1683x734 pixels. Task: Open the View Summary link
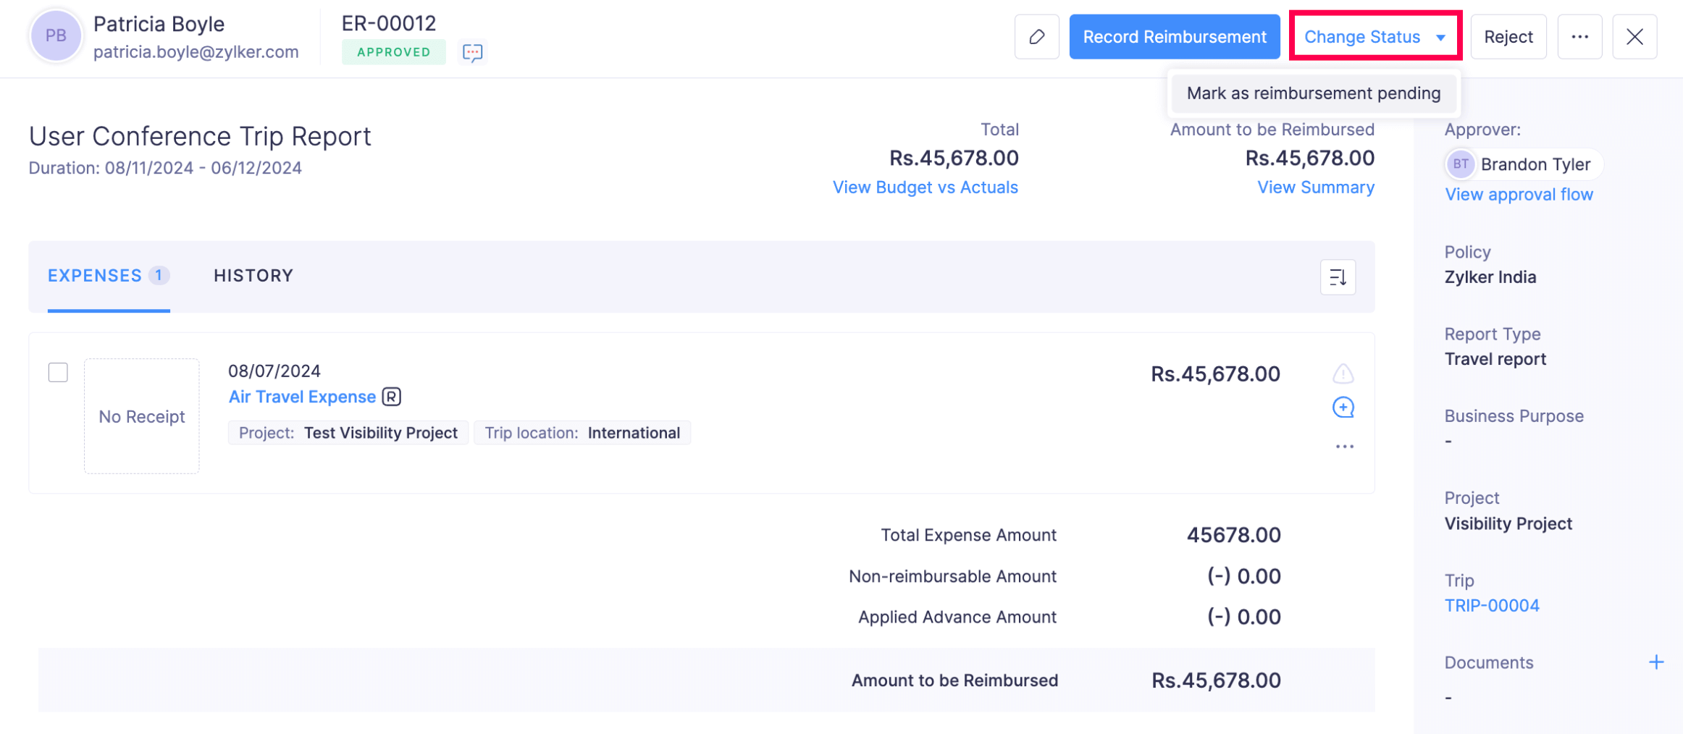point(1315,187)
